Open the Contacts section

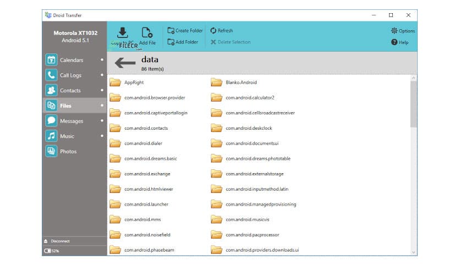coord(74,90)
